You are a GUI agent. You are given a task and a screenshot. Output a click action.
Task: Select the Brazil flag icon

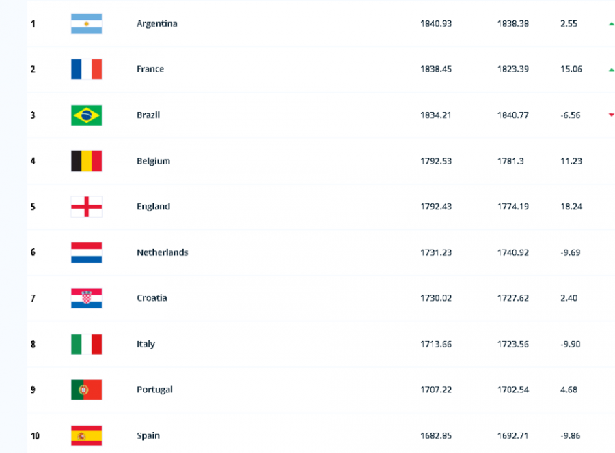pyautogui.click(x=86, y=115)
